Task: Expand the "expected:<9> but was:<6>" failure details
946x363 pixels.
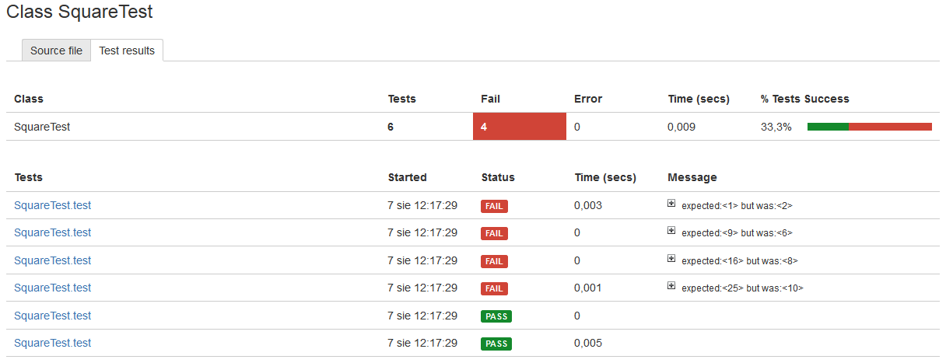Action: click(671, 231)
